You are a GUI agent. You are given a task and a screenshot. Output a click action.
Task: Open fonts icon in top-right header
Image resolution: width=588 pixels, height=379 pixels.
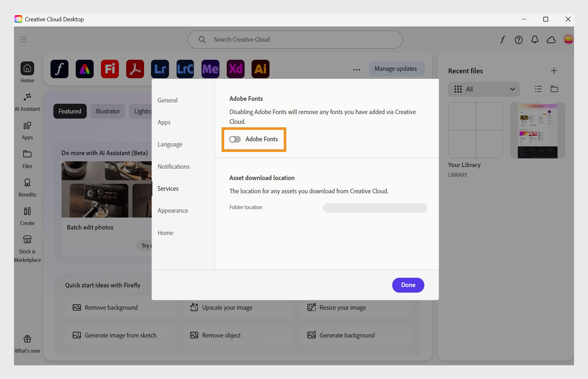(502, 40)
